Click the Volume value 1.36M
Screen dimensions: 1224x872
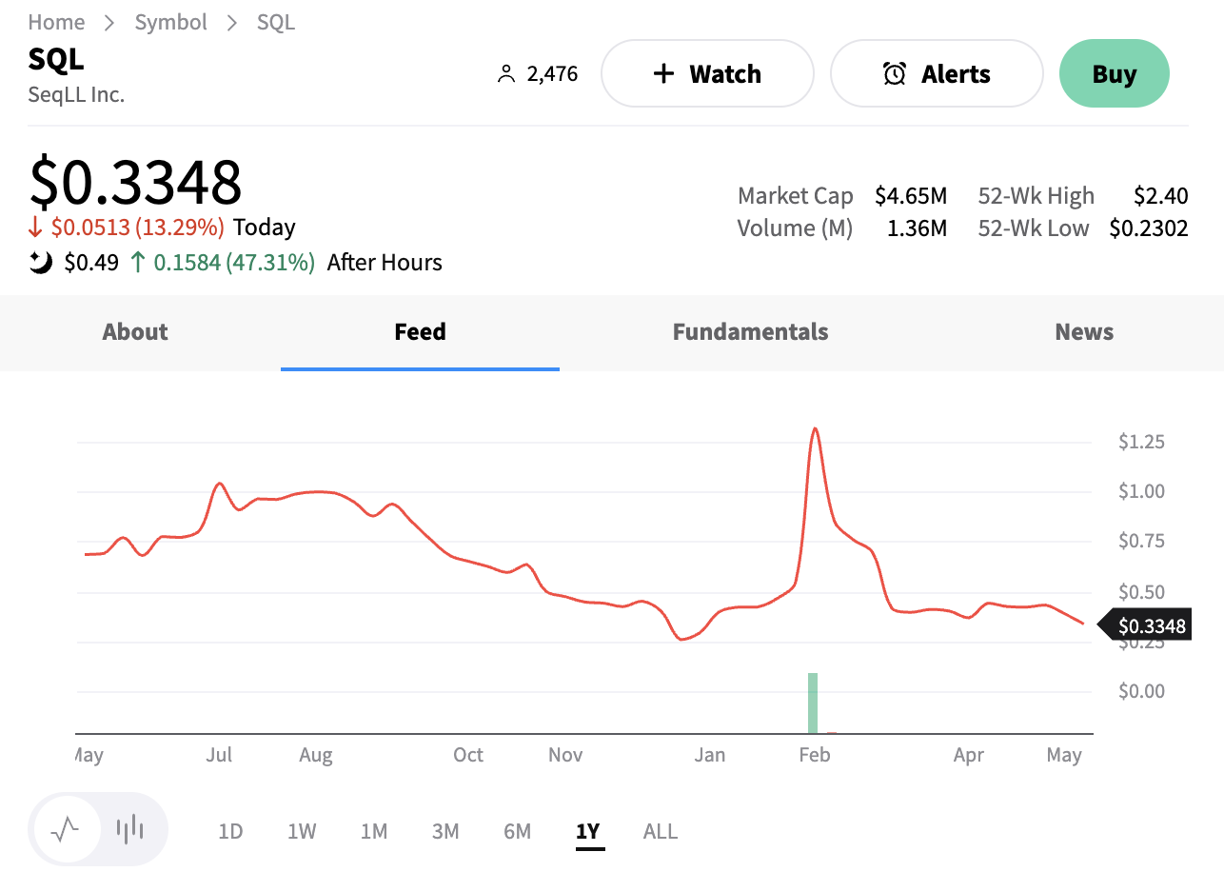(x=917, y=228)
